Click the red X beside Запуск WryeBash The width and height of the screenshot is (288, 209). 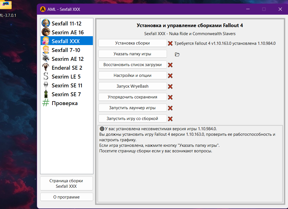170,87
